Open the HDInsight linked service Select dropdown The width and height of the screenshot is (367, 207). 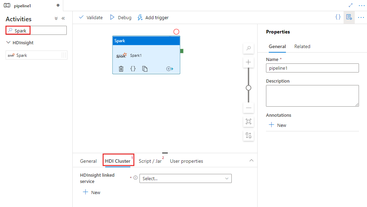(x=185, y=178)
